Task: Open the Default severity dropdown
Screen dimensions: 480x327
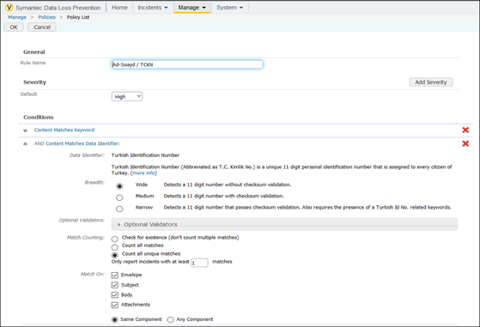Action: coord(127,97)
